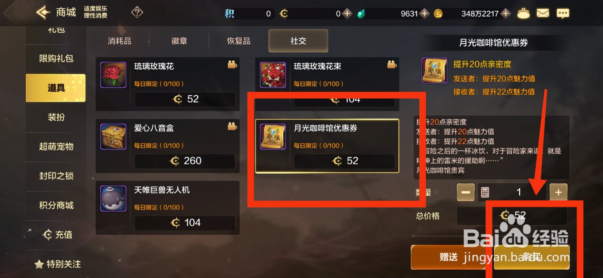Screen dimensions: 603x278
Task: Select the 琉璃玫瑰花 rose item
Action: pos(168,84)
